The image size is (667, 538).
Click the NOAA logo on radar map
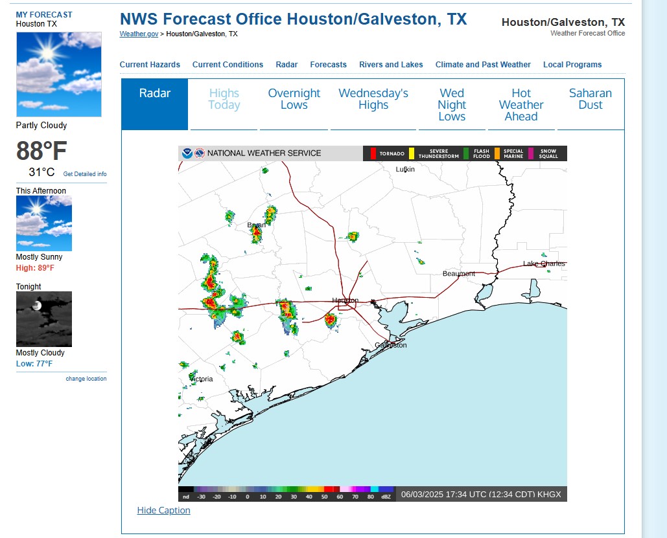tap(187, 153)
